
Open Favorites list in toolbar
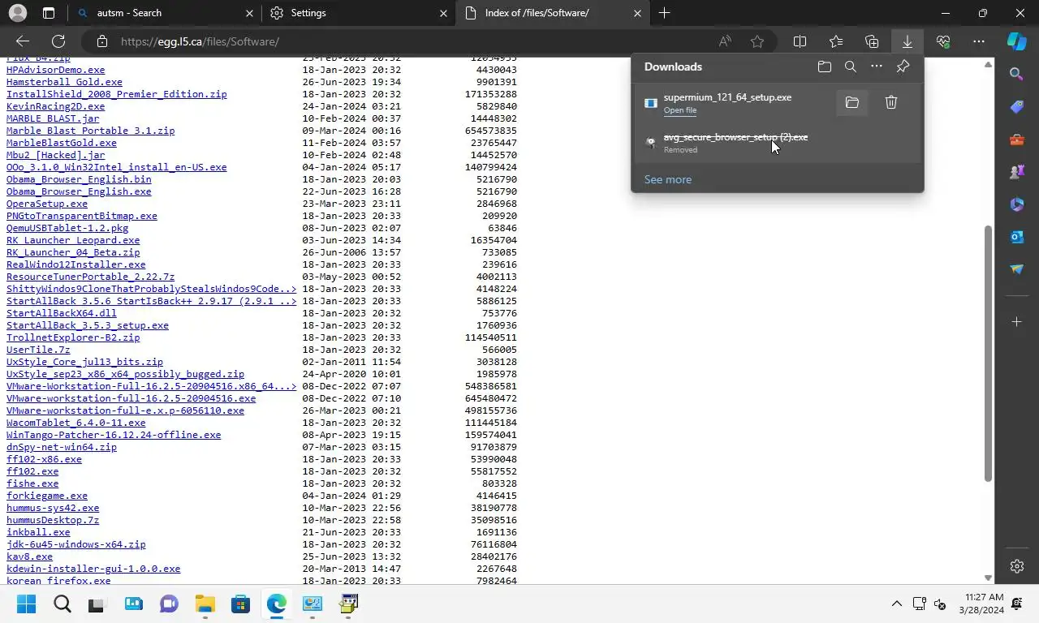[836, 41]
